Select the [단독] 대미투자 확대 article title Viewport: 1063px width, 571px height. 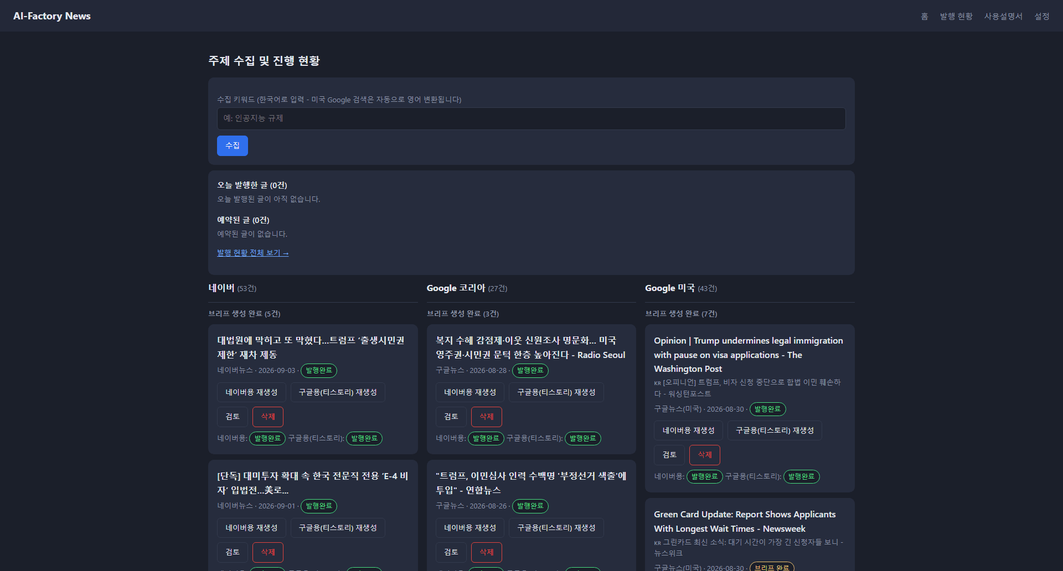(312, 483)
